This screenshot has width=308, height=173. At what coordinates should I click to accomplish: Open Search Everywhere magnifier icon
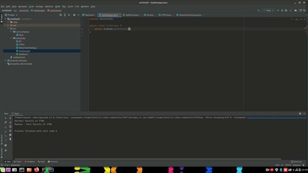coord(304,11)
